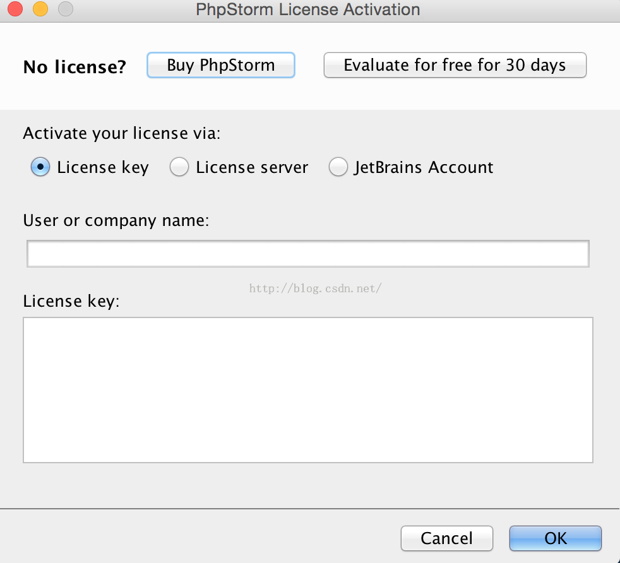Viewport: 620px width, 563px height.
Task: Enable the JetBrains Account radio option
Action: point(338,167)
